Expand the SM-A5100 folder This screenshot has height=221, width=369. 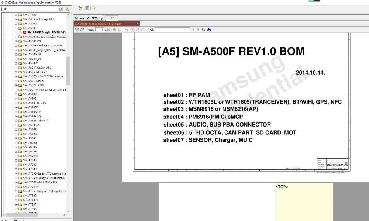click(x=16, y=94)
